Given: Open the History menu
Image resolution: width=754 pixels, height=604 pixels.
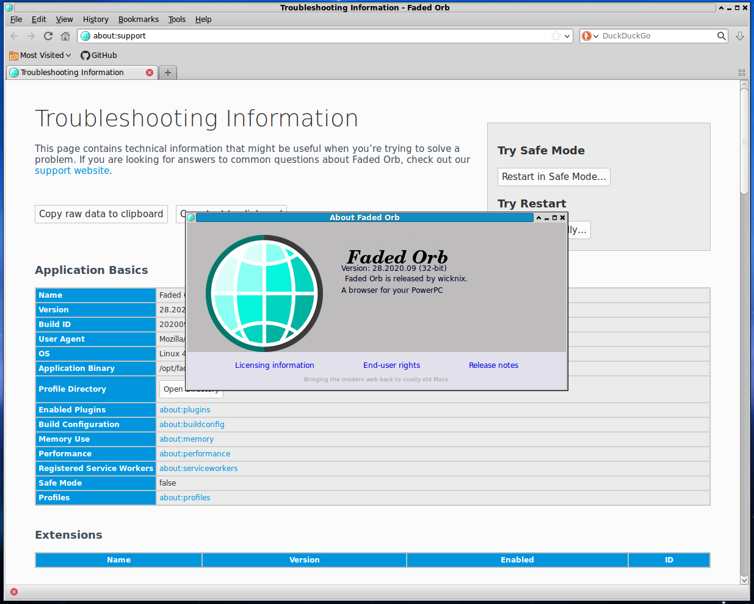Looking at the screenshot, I should coord(96,20).
